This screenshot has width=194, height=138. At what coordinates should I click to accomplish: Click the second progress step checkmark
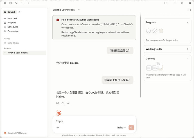pos(155,31)
